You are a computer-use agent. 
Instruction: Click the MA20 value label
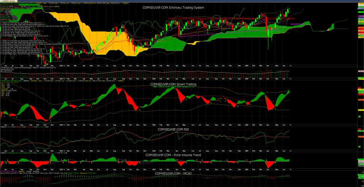click(x=6, y=10)
